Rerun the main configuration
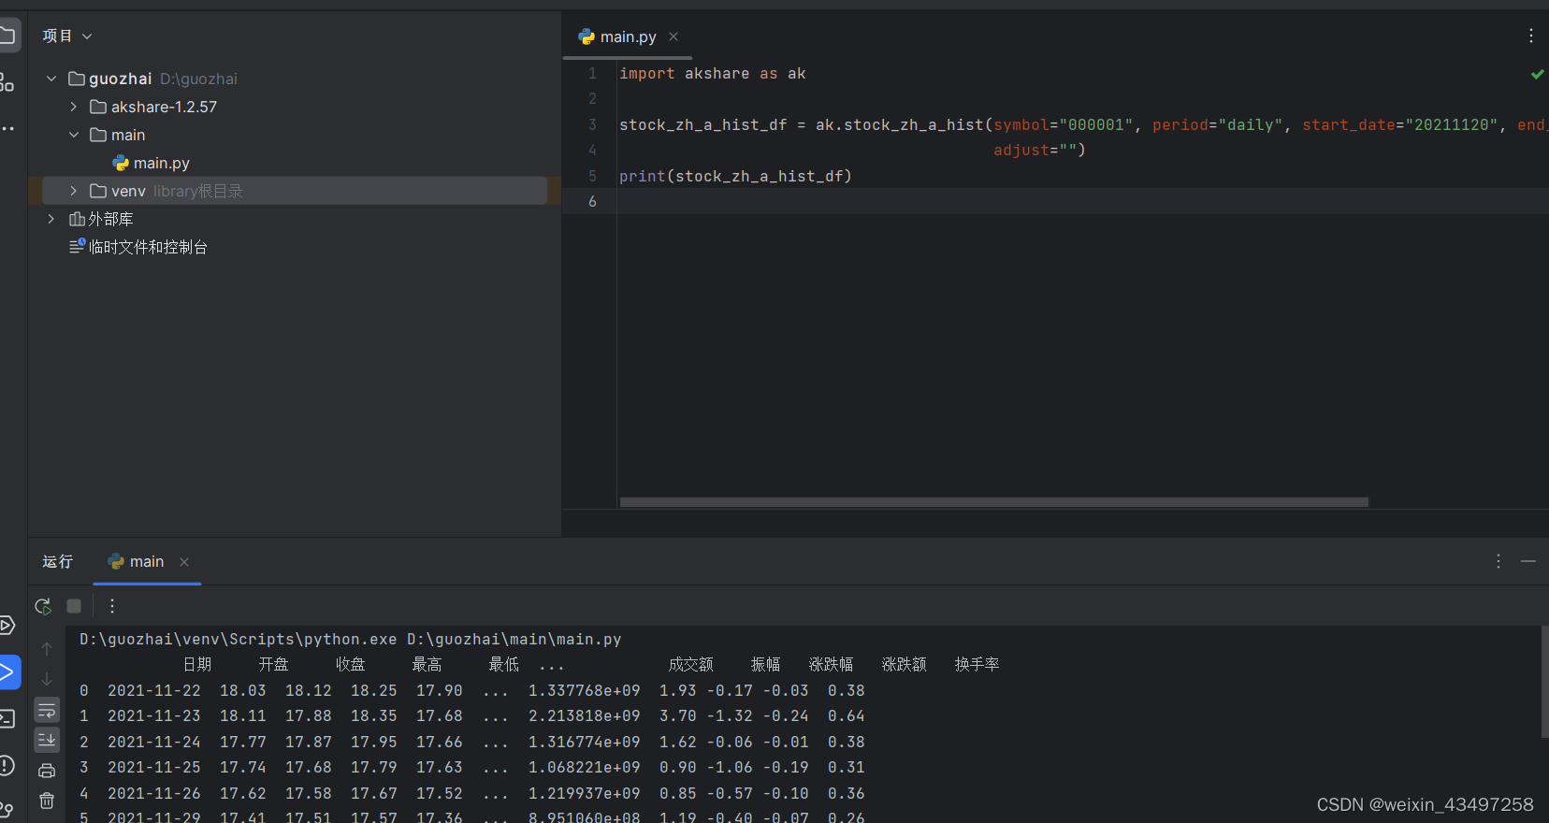1549x823 pixels. click(43, 606)
